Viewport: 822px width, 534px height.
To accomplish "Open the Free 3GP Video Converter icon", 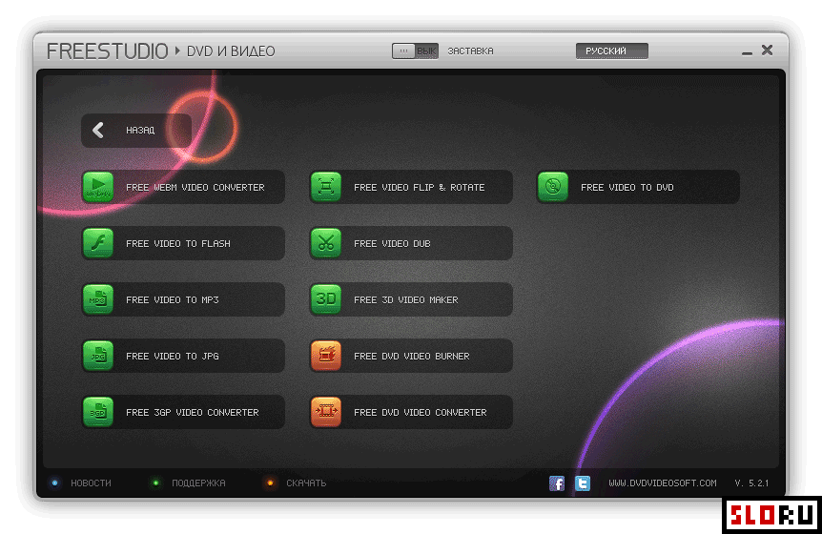I will coord(98,412).
